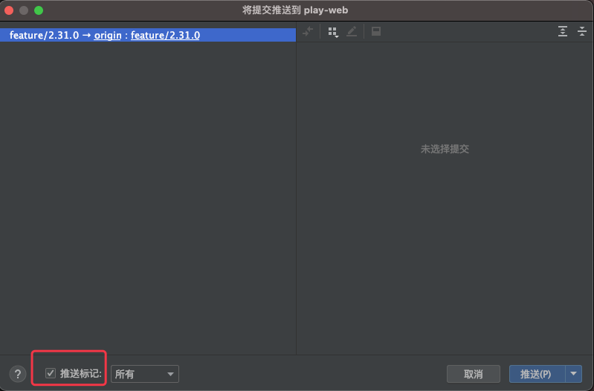Click the 将提交推送到 play-web title bar

pyautogui.click(x=295, y=10)
